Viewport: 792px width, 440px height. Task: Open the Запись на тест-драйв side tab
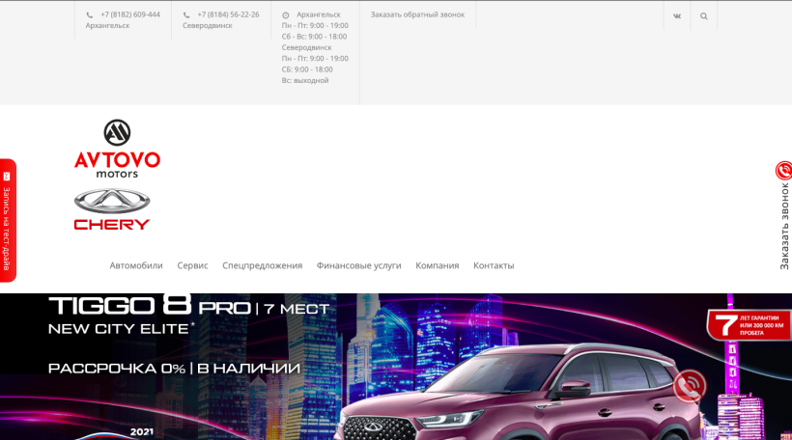tap(8, 221)
